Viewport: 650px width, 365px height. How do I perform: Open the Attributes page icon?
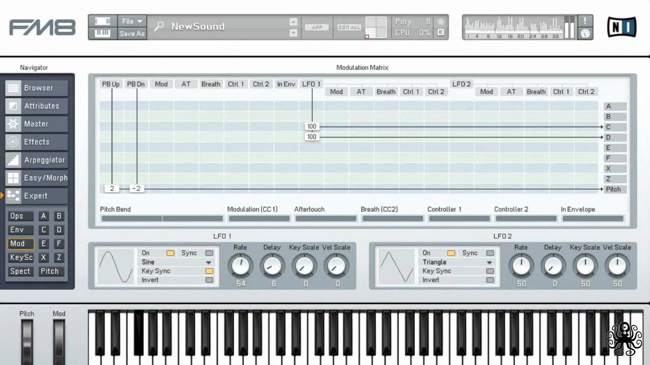14,106
